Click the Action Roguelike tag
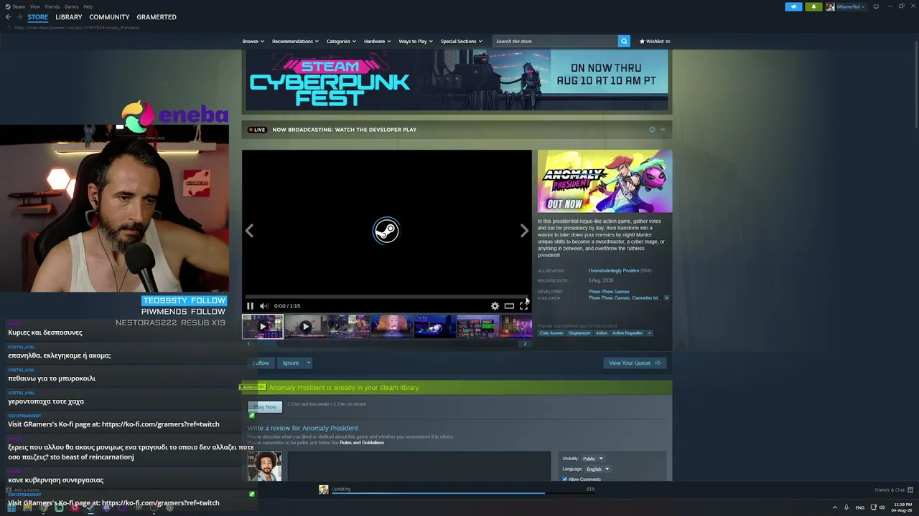Screen dimensions: 919x516 (628, 333)
